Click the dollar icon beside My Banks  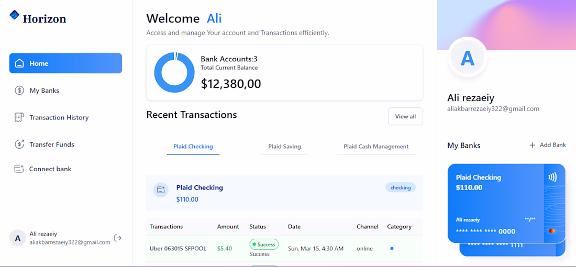point(19,91)
